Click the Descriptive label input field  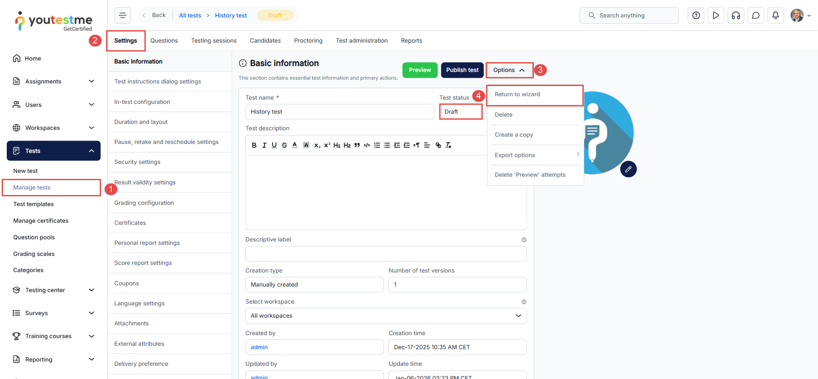pyautogui.click(x=386, y=254)
